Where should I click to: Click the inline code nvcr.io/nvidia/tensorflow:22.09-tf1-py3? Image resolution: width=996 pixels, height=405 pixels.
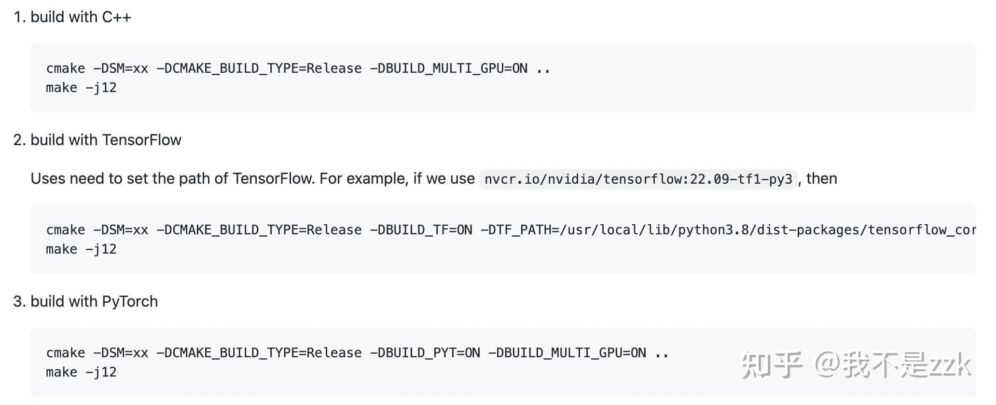coord(638,179)
